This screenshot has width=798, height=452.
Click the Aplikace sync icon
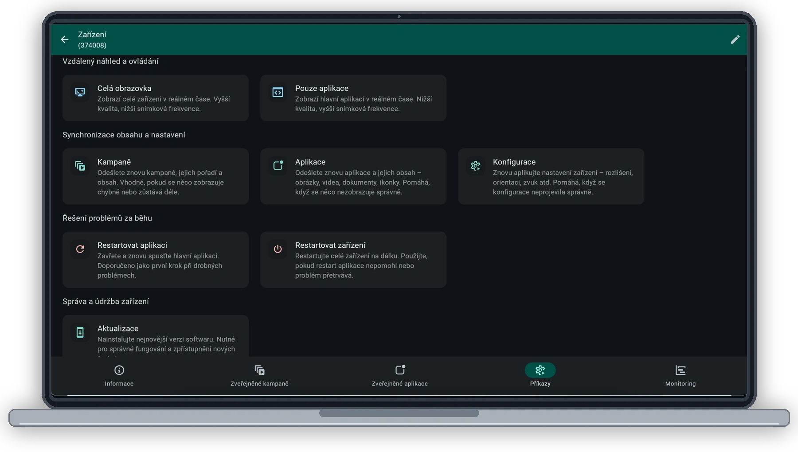(278, 166)
